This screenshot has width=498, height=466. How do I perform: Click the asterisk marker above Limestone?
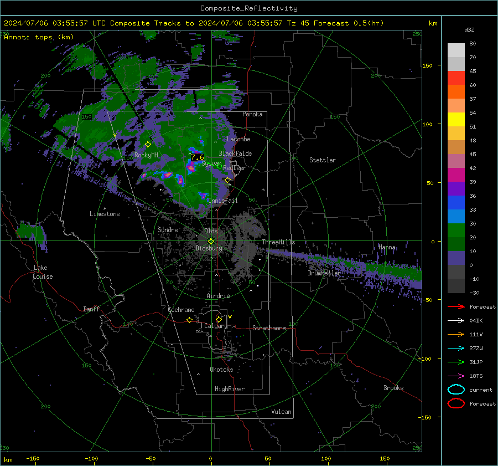(105, 209)
